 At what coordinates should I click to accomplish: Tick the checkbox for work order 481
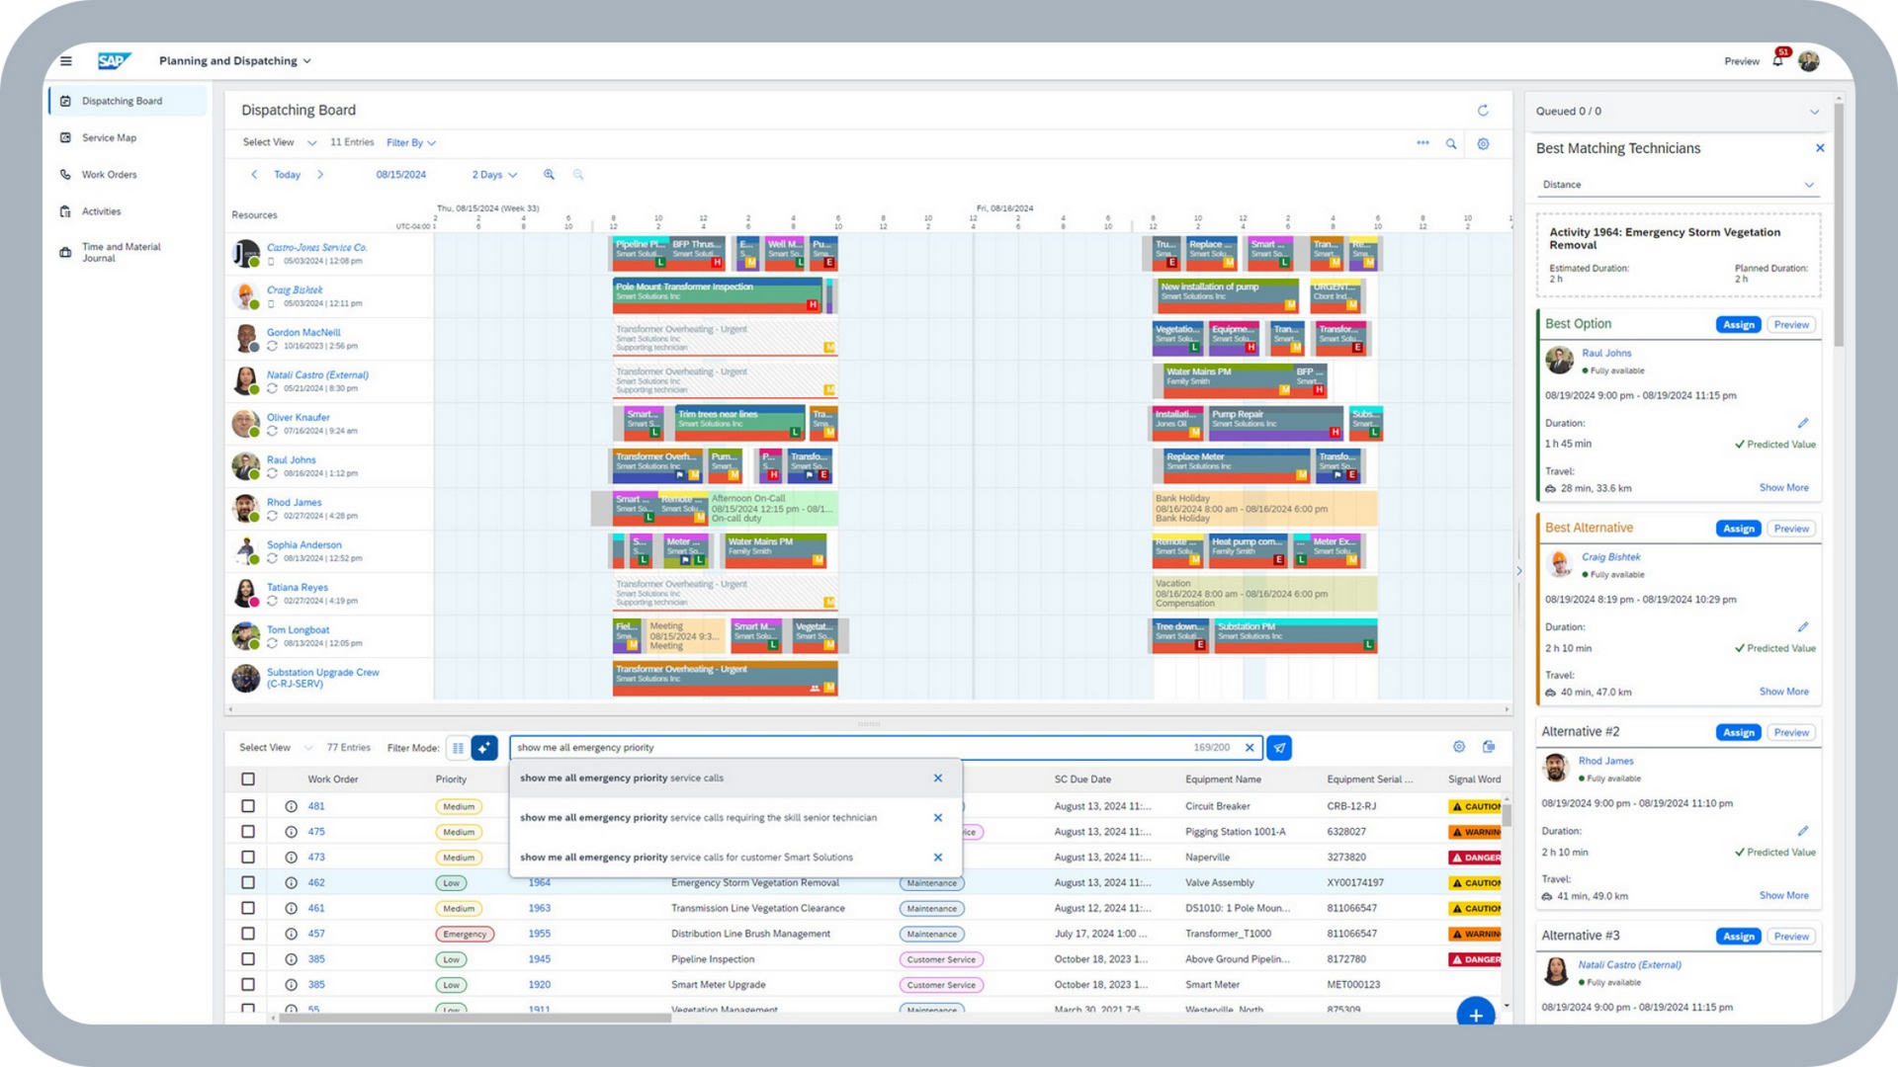click(x=248, y=806)
